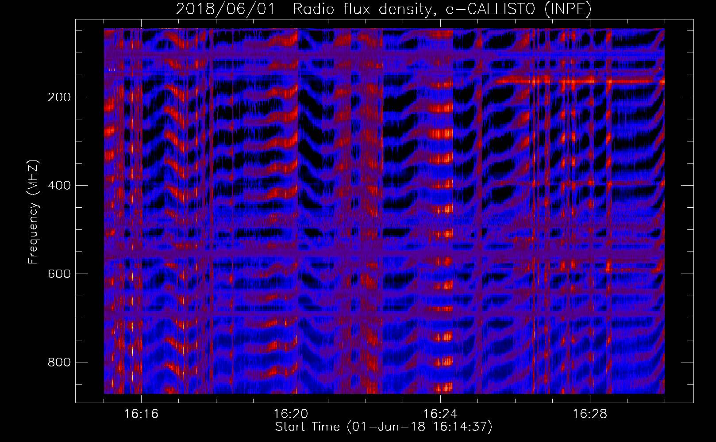This screenshot has width=716, height=442.
Task: Click the plot title 'Radio flux density, e-CALLISTO (INPE)'
Action: pyautogui.click(x=442, y=9)
